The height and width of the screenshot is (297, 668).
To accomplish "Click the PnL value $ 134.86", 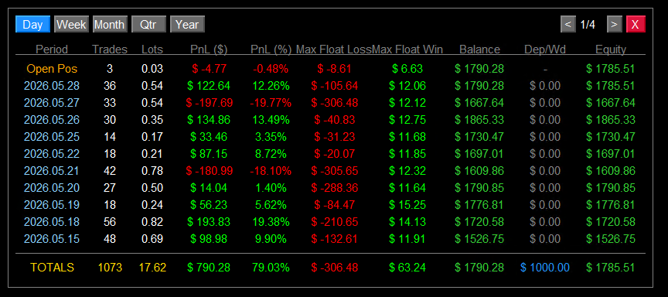I will (209, 120).
